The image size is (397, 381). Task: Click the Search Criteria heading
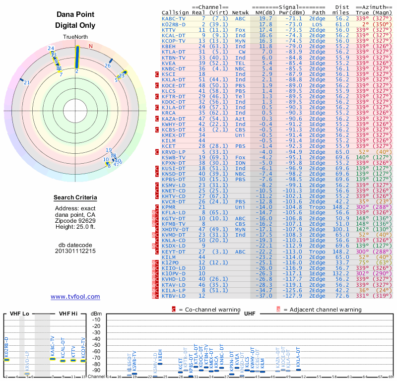coord(75,197)
